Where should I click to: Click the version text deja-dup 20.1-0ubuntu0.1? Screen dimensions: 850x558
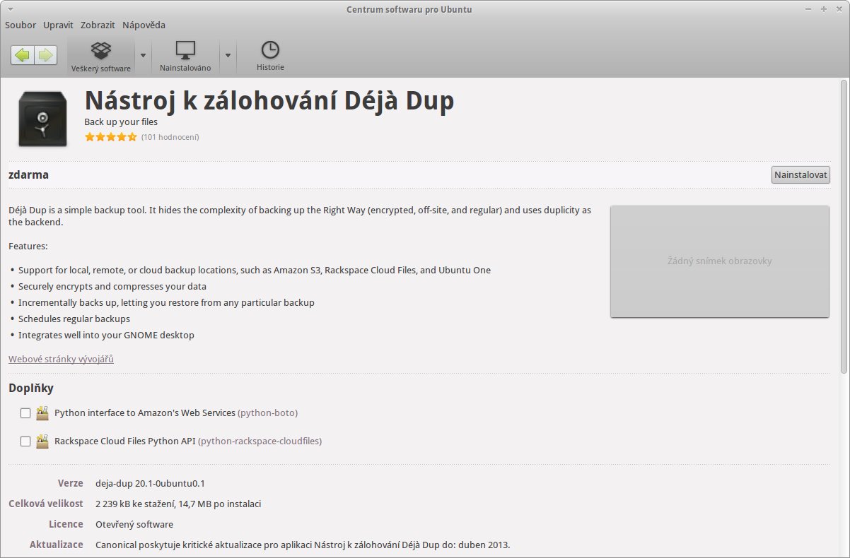150,484
